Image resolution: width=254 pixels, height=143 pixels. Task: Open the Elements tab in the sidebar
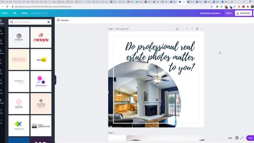pyautogui.click(x=2, y=52)
